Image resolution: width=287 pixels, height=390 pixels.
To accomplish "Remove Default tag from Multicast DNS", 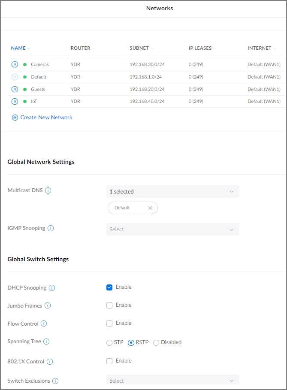I will tap(150, 208).
